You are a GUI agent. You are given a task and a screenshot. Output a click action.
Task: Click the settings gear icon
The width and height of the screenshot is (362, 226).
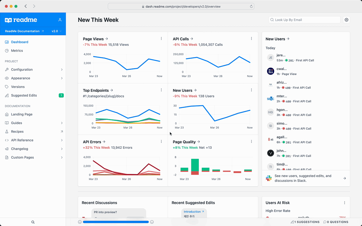click(x=347, y=20)
